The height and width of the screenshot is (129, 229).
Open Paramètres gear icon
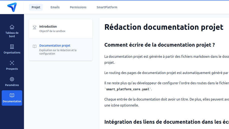coord(12,79)
